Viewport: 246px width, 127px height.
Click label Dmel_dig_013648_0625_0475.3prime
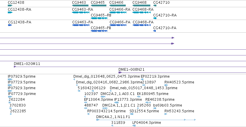coord(107,76)
